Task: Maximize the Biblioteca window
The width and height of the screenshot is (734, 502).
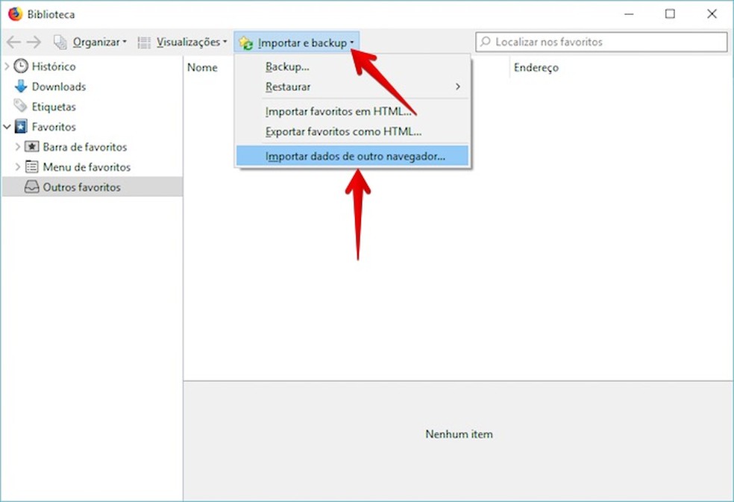Action: coord(670,14)
